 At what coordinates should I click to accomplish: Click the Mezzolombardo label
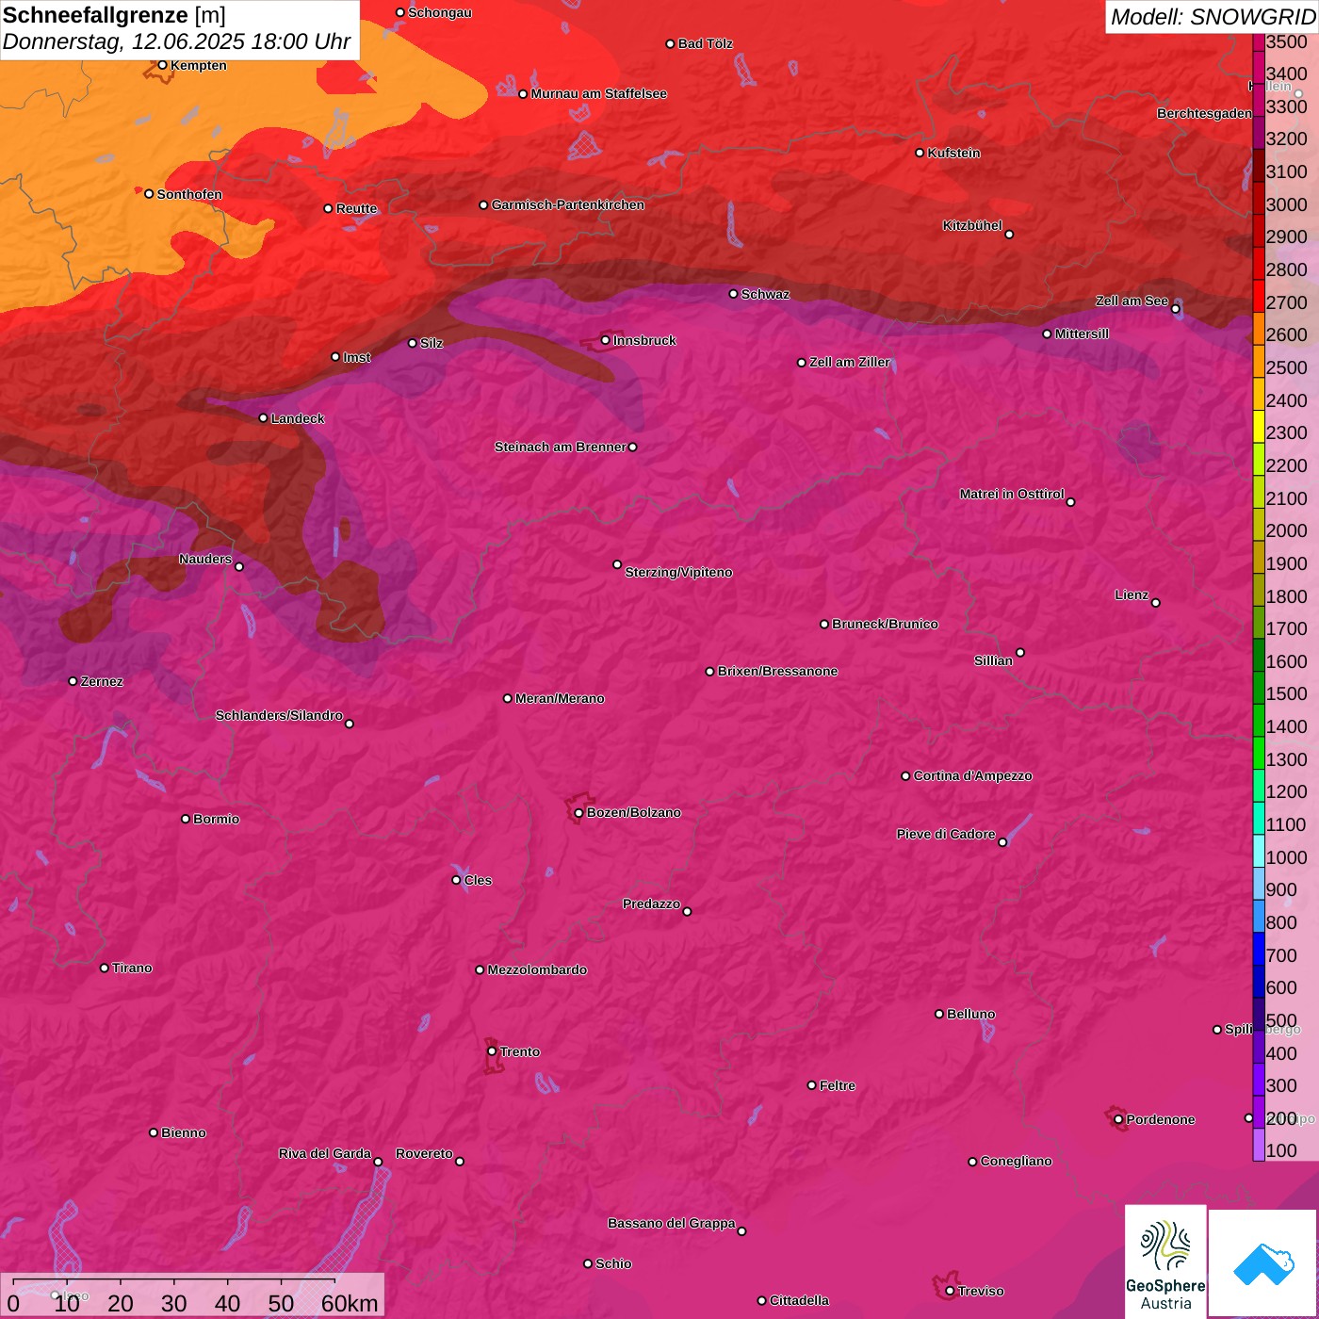pyautogui.click(x=537, y=969)
